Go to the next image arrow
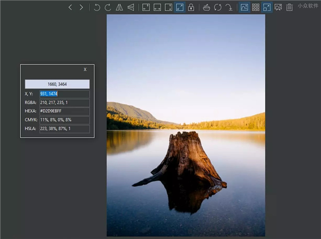This screenshot has height=239, width=321. coord(81,8)
